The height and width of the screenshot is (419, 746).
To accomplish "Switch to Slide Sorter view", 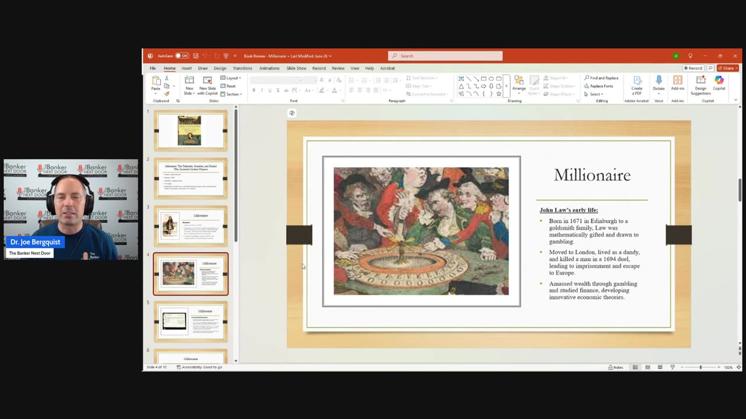I will pos(648,367).
